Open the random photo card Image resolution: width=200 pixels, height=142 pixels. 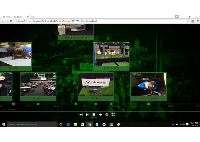tap(38, 87)
